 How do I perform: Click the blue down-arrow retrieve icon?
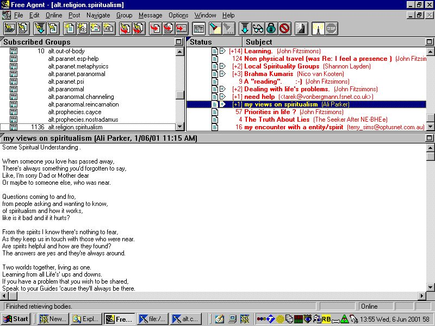coord(245,28)
